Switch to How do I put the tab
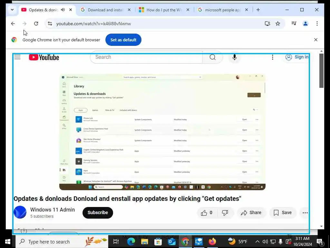The width and height of the screenshot is (330, 248). pos(161,10)
